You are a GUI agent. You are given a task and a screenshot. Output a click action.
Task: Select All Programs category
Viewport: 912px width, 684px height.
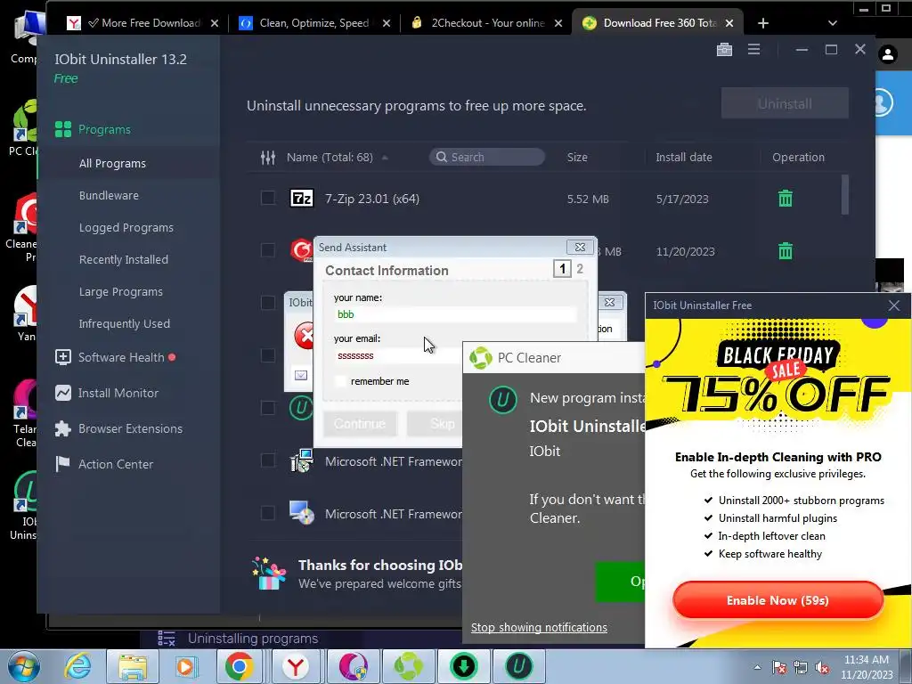pyautogui.click(x=112, y=164)
